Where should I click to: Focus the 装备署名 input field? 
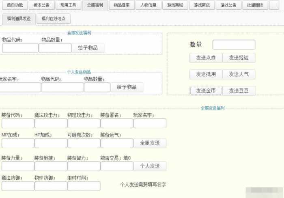click(x=117, y=123)
